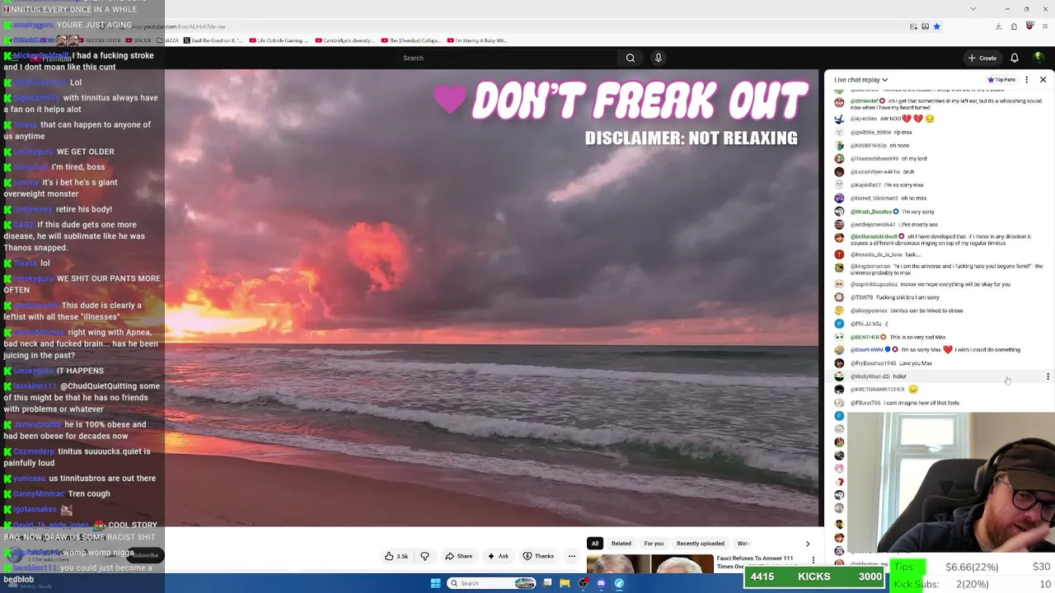Open the Task View taskbar icon

[547, 583]
